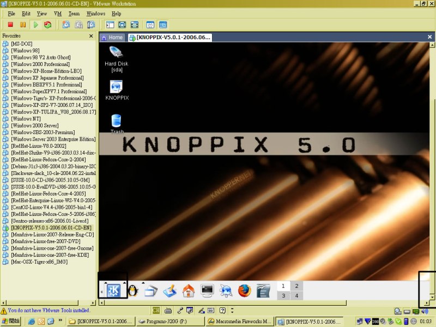Click the revert to snapshot icon
The image size is (436, 327).
[x=78, y=25]
